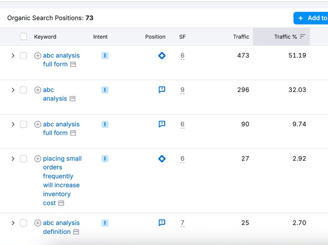Click traffic percentage 9.74
Image resolution: width=328 pixels, height=245 pixels.
click(x=299, y=124)
